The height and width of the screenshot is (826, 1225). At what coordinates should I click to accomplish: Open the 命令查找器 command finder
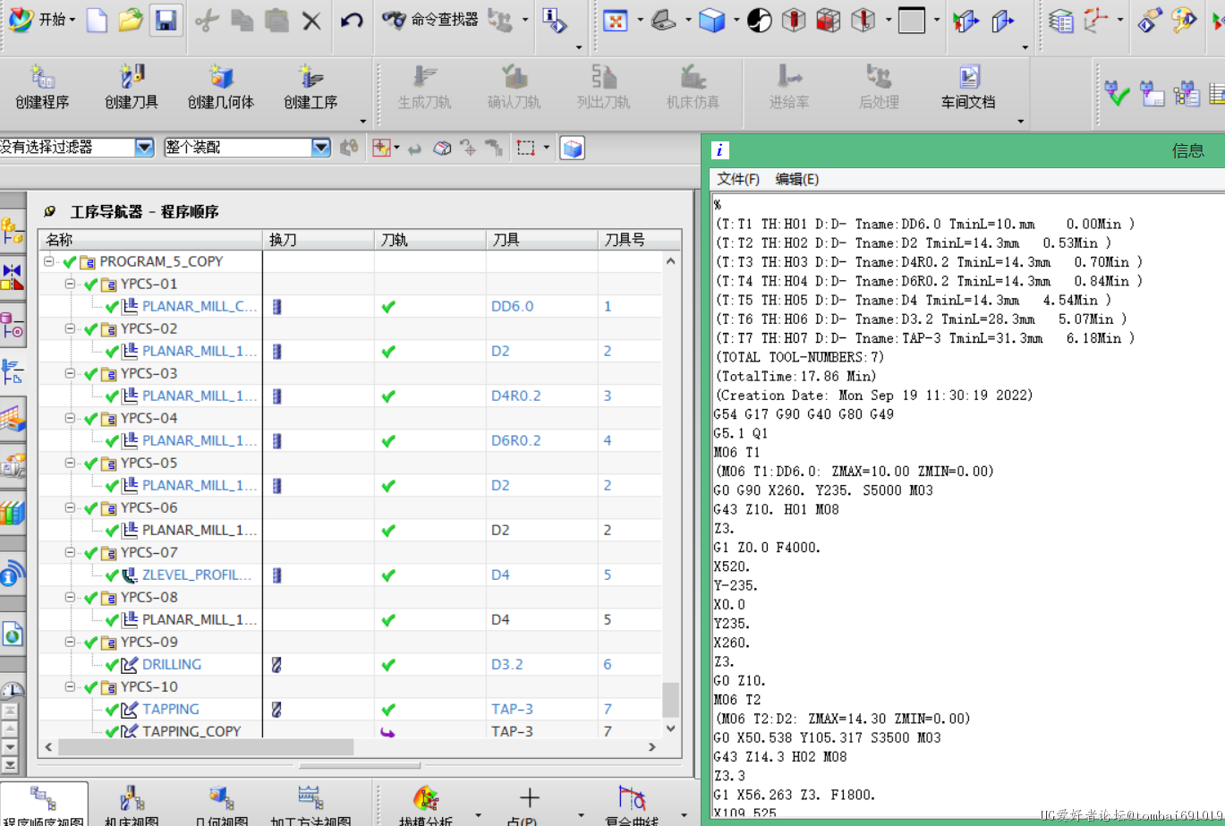(x=430, y=20)
